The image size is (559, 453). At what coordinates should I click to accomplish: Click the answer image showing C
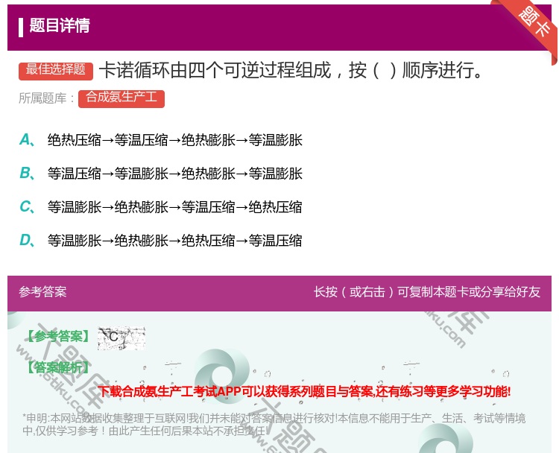click(x=121, y=338)
